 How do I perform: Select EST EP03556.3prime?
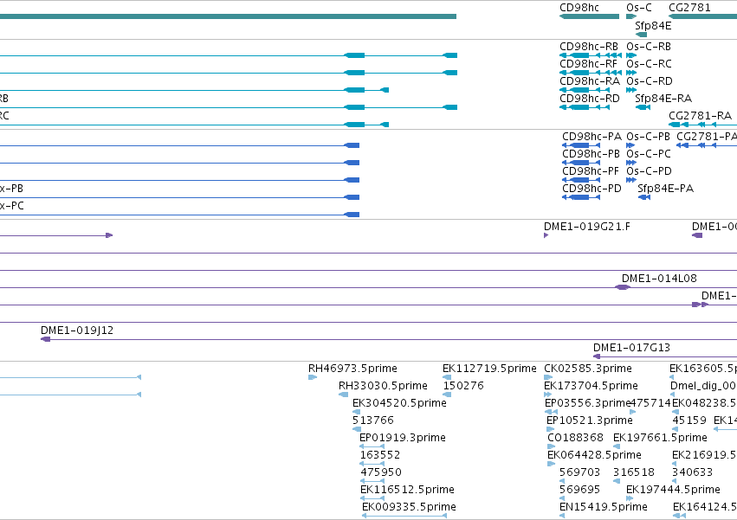(587, 403)
